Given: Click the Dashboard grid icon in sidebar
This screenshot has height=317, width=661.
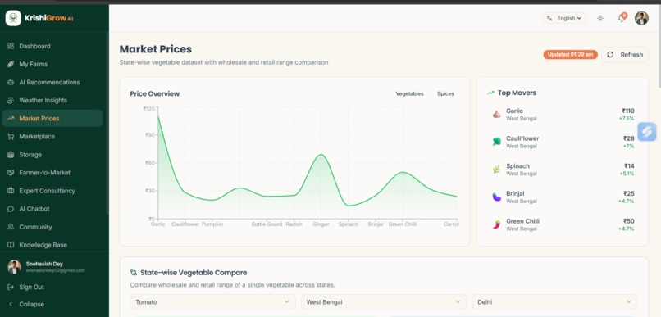Looking at the screenshot, I should pos(11,46).
